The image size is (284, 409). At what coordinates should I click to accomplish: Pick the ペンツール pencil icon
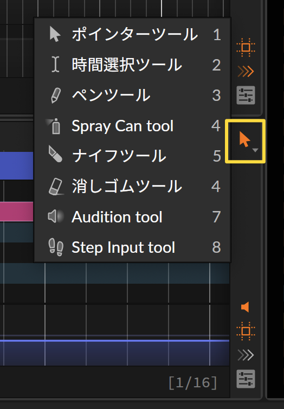click(55, 95)
